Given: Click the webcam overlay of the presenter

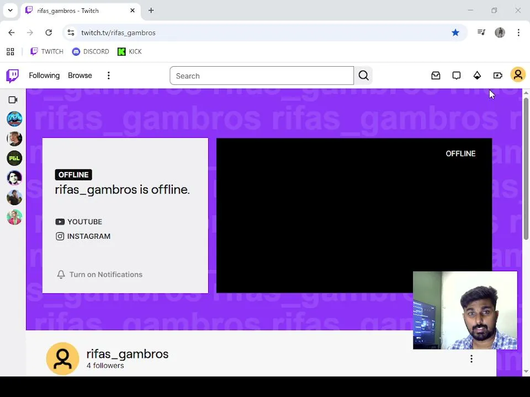Looking at the screenshot, I should [465, 310].
